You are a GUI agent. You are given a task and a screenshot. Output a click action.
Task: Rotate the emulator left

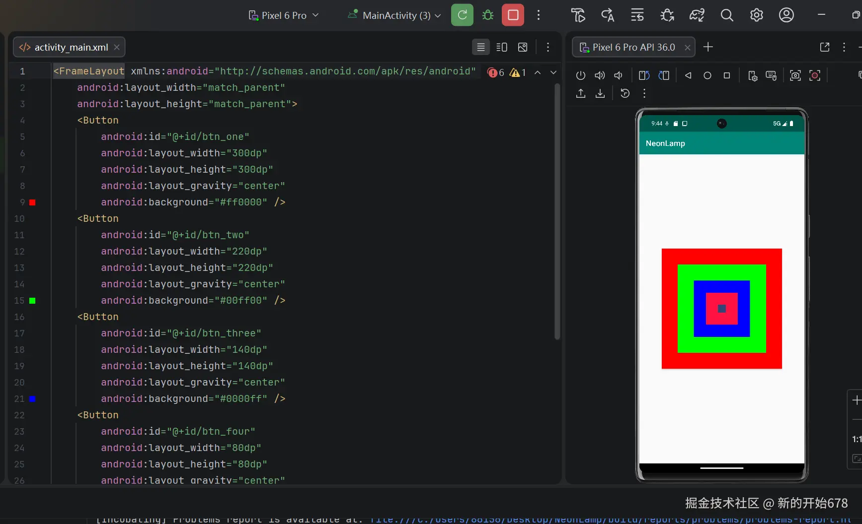click(644, 75)
